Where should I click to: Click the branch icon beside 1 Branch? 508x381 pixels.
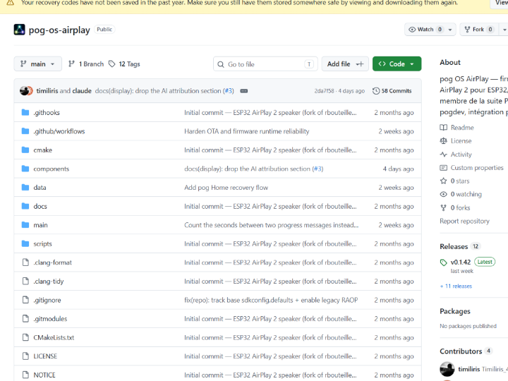[x=71, y=64]
